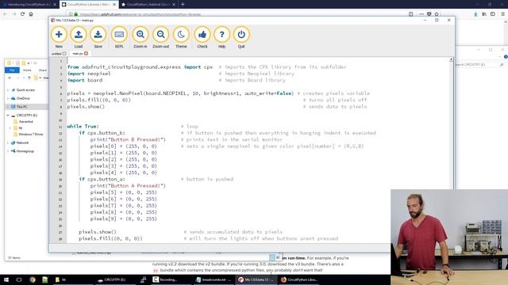Switch to the untitled tab in Mu
508x285 pixels.
point(56,54)
